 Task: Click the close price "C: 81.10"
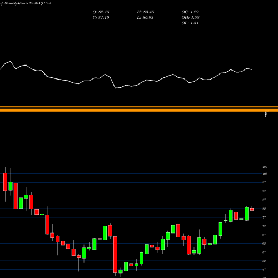point(101,18)
